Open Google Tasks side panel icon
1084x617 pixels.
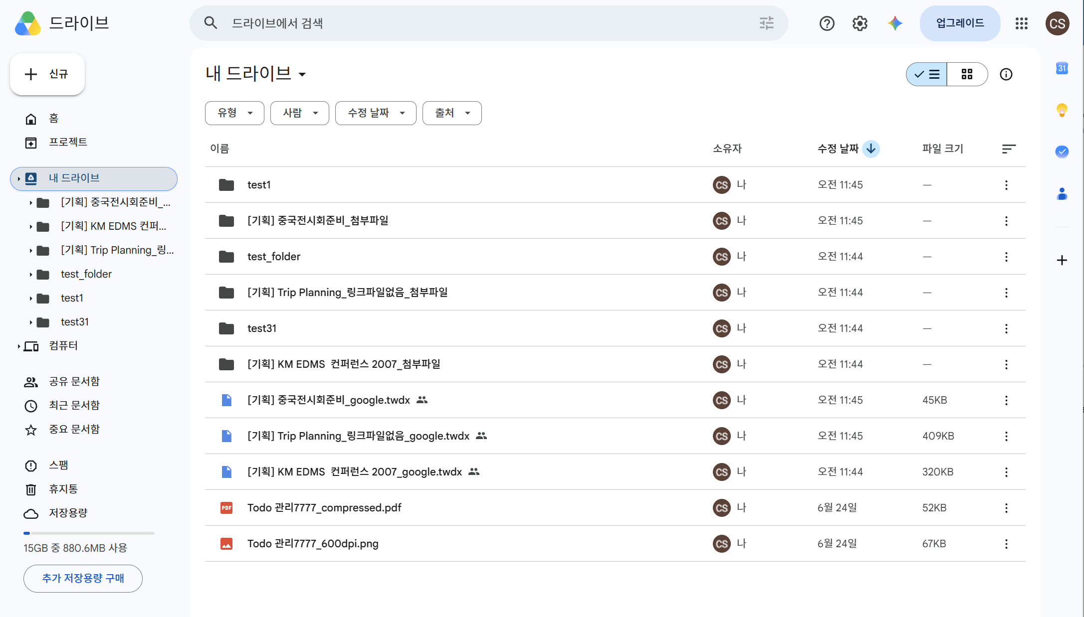click(x=1062, y=152)
